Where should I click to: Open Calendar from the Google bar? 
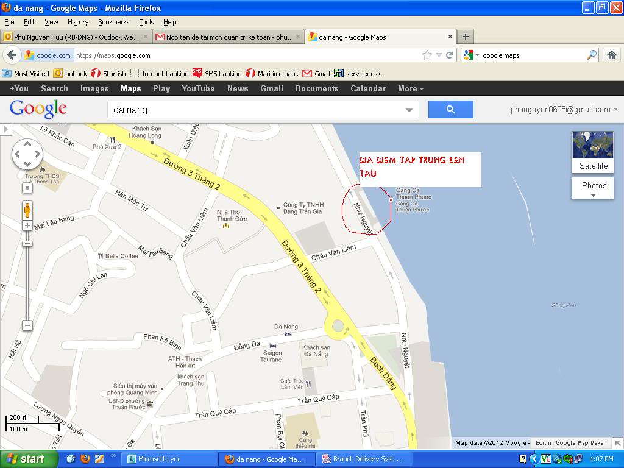click(x=367, y=88)
